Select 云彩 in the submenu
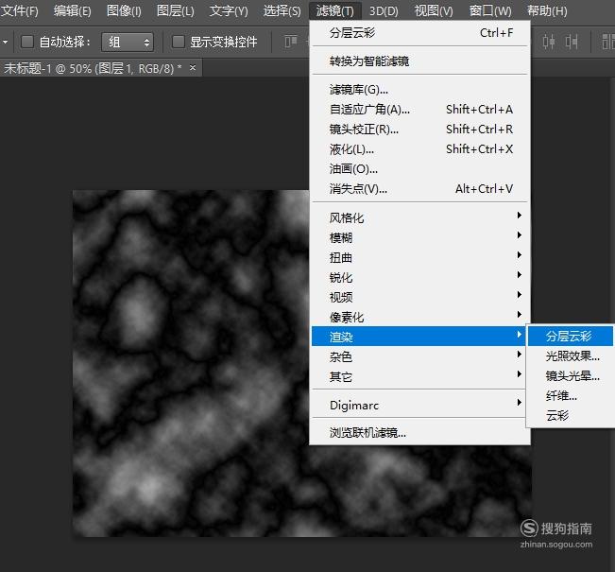Viewport: 615px width, 572px height. click(571, 415)
